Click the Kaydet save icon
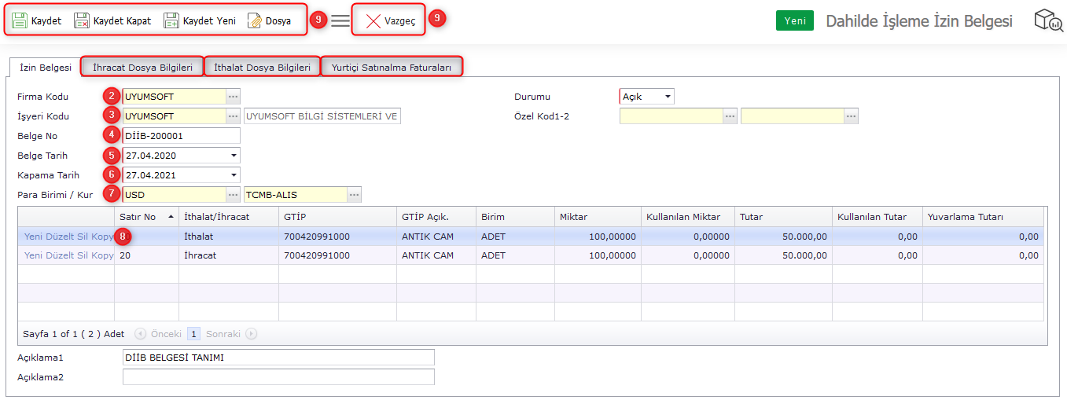 tap(20, 21)
